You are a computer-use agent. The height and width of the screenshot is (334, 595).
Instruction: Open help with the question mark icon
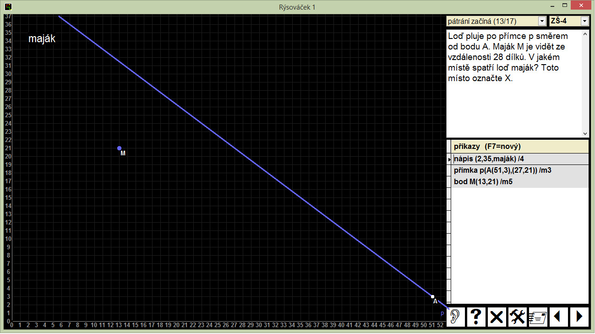click(476, 317)
